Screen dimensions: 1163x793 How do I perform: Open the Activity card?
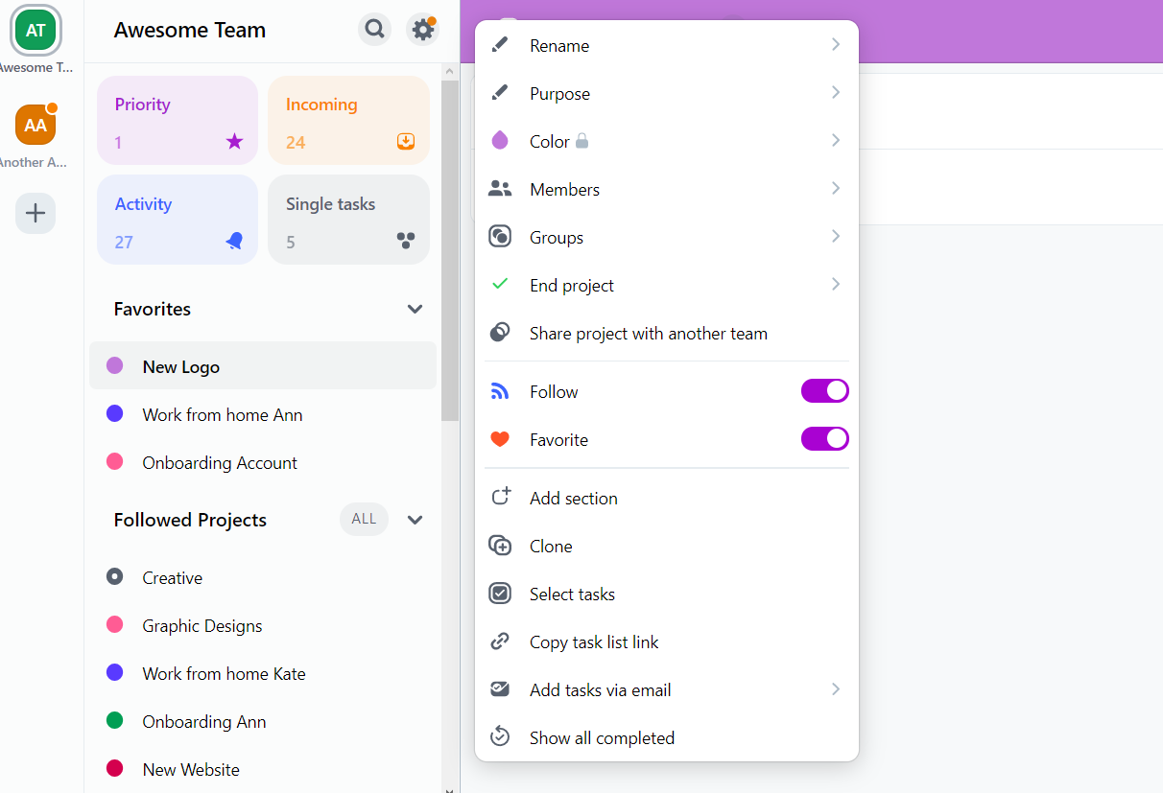click(178, 220)
